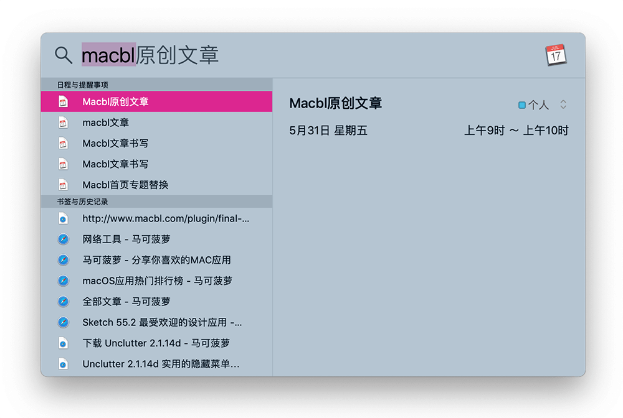623x418 pixels.
Task: Open 'Sketch 55.2 最受欢迎的设计应用' result
Action: point(156,322)
